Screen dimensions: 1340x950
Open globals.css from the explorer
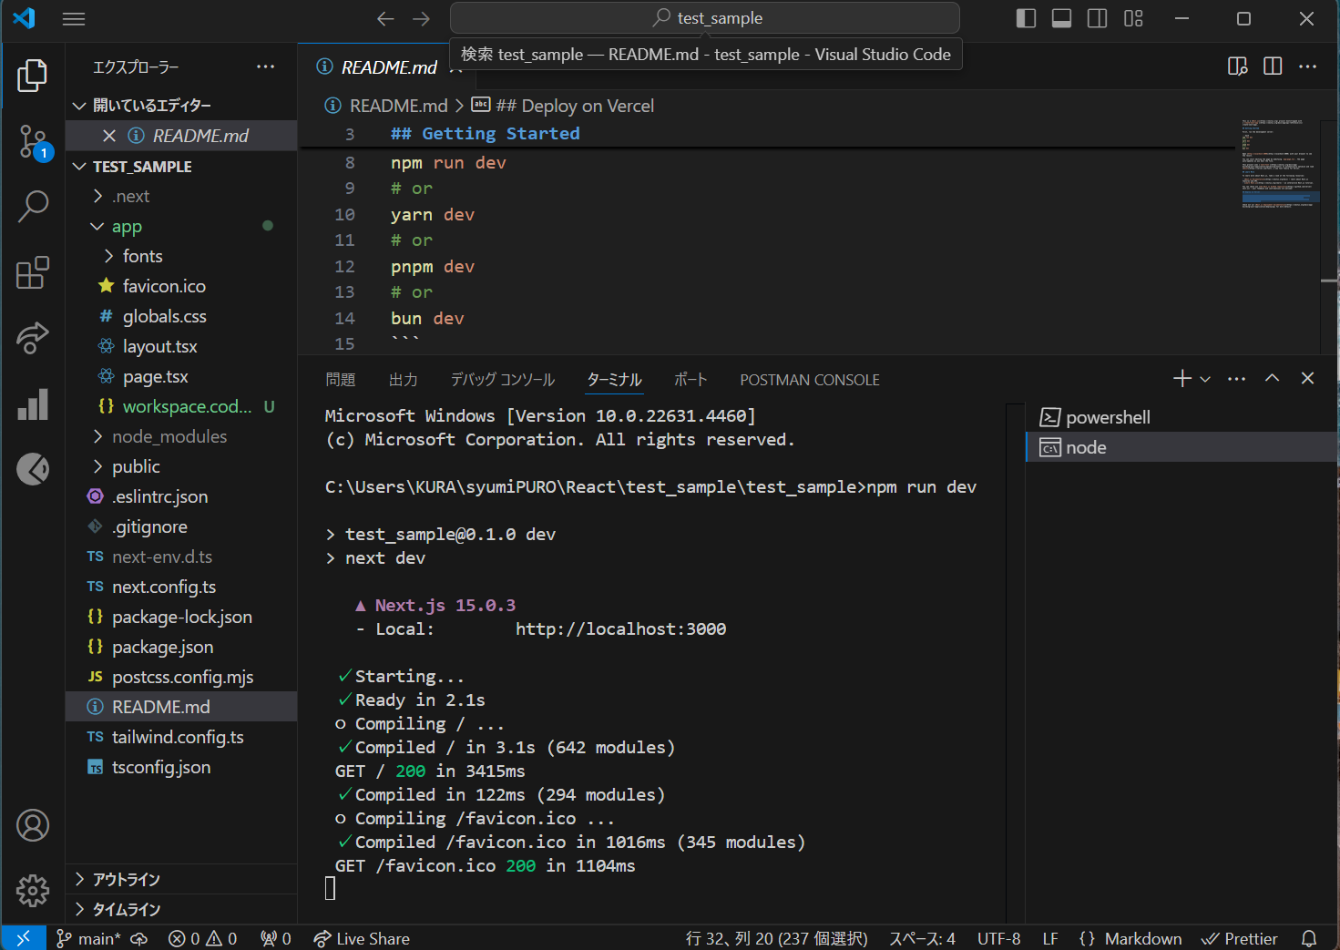(182, 317)
